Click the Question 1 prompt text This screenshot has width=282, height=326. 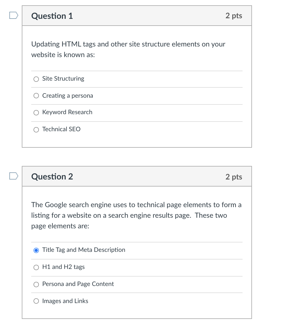pyautogui.click(x=128, y=49)
